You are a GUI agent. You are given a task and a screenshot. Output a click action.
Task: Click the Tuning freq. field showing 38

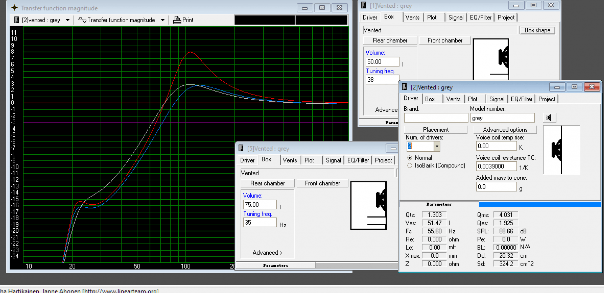click(x=383, y=80)
